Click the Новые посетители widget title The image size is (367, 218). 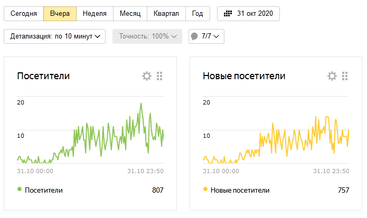click(244, 76)
